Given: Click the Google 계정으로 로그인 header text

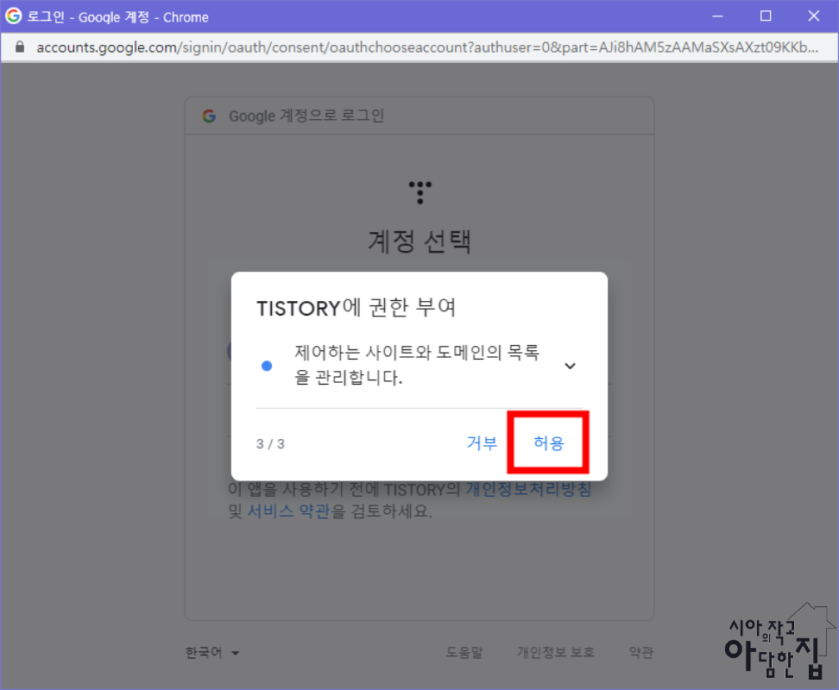Looking at the screenshot, I should [306, 116].
